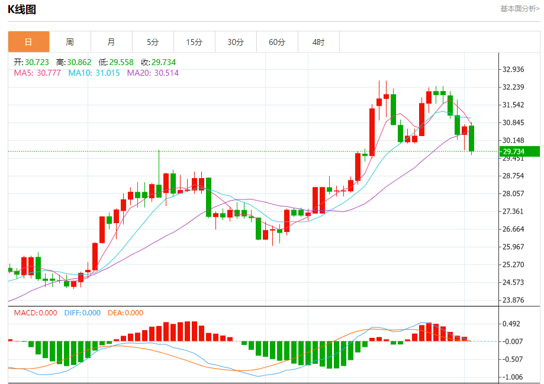Switch to the 周 weekly tab
The image size is (544, 384).
(x=70, y=42)
